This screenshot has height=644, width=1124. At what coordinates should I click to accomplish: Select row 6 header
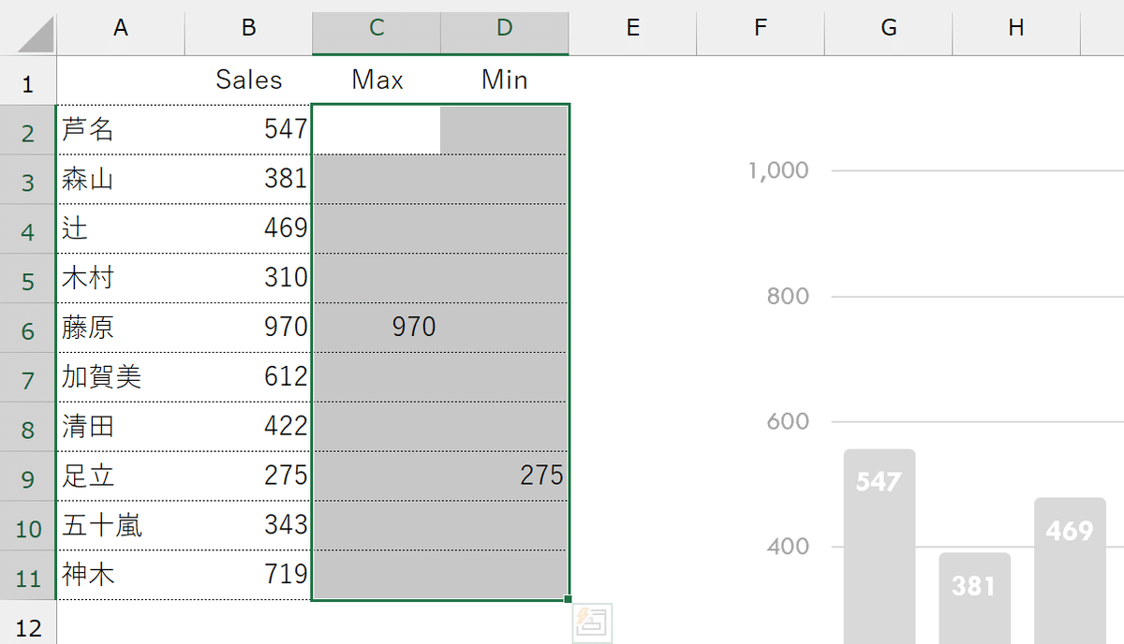tap(28, 329)
